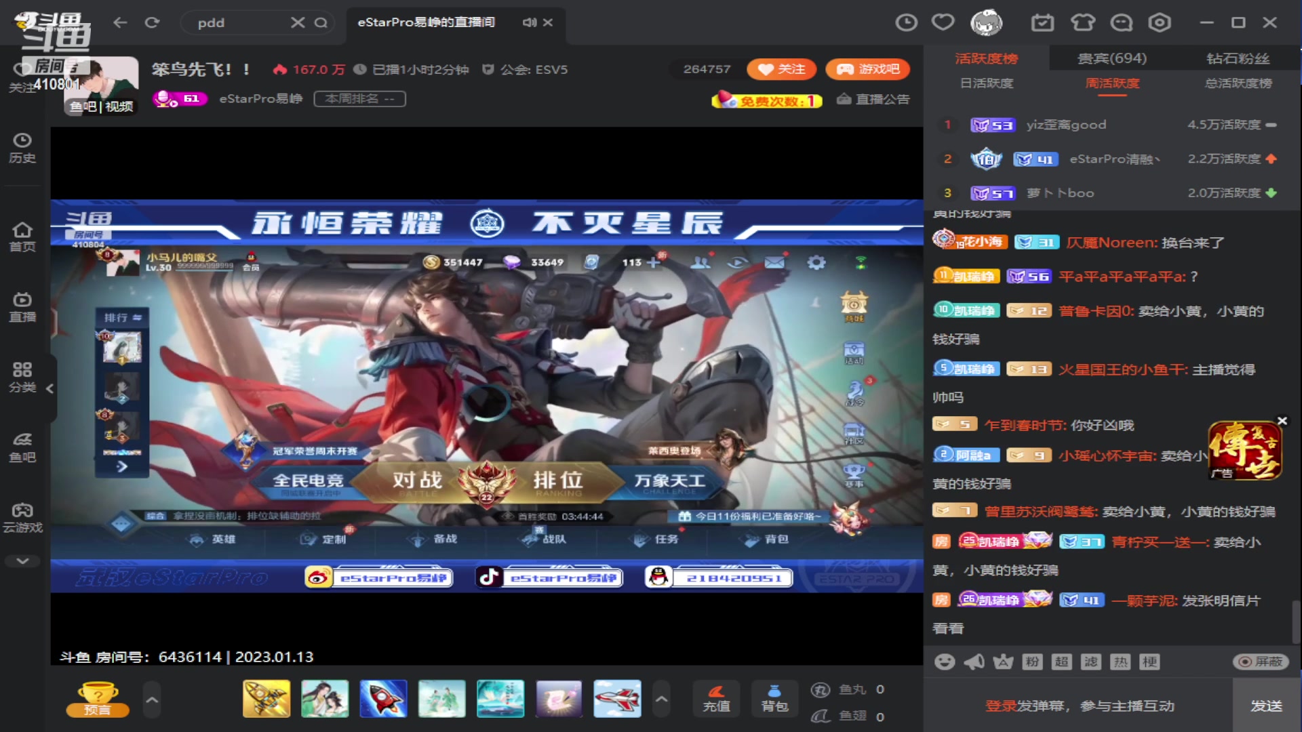This screenshot has height=732, width=1302.
Task: Open the 传奇 game advertisement
Action: coord(1245,451)
